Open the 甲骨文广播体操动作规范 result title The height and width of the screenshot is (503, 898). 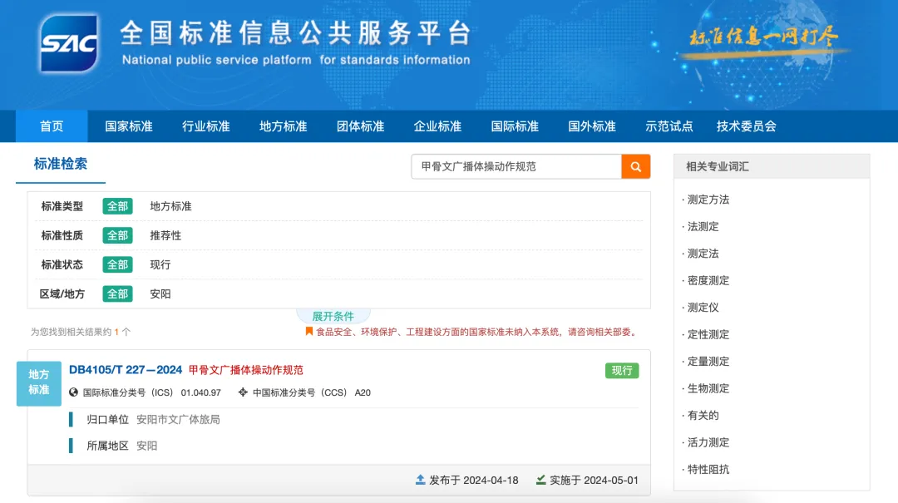[x=245, y=370]
